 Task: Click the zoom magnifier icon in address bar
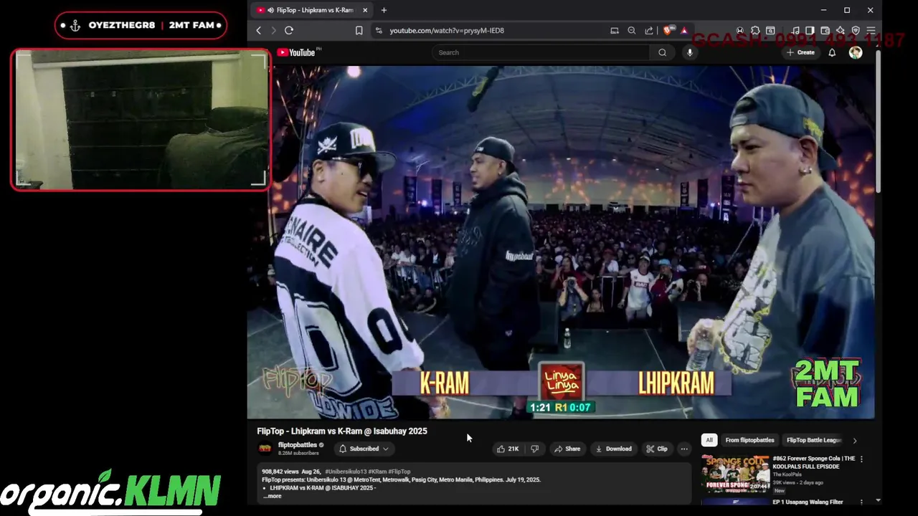(x=632, y=31)
